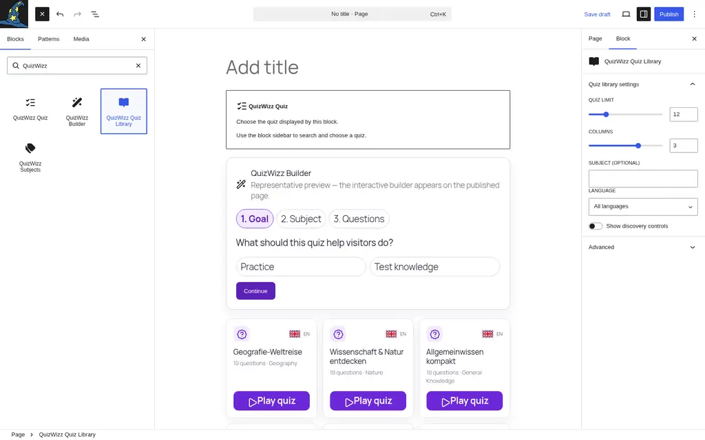Viewport: 705px width, 440px height.
Task: Expand the Advanced section
Action: [643, 247]
